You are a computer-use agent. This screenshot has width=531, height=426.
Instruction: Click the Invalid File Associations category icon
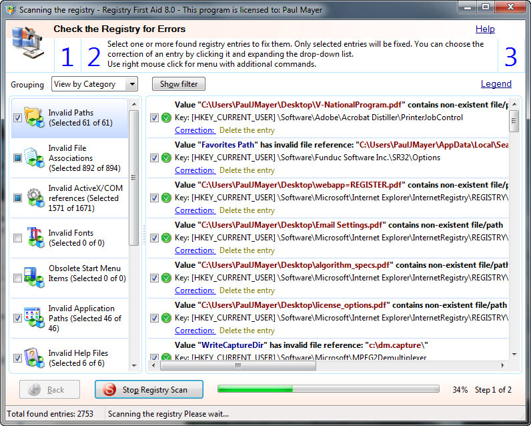pos(34,158)
